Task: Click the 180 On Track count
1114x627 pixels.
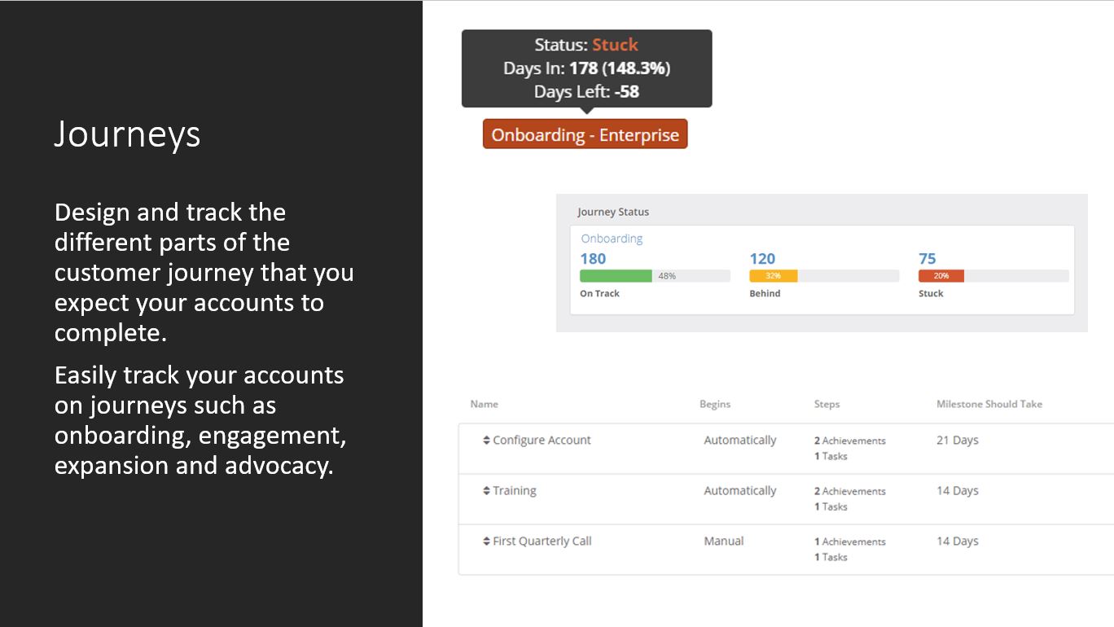Action: pos(593,258)
